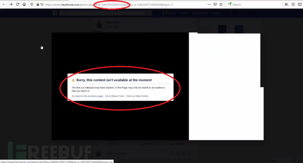
Task: Open the page actions three-dot menu
Action: [209, 4]
